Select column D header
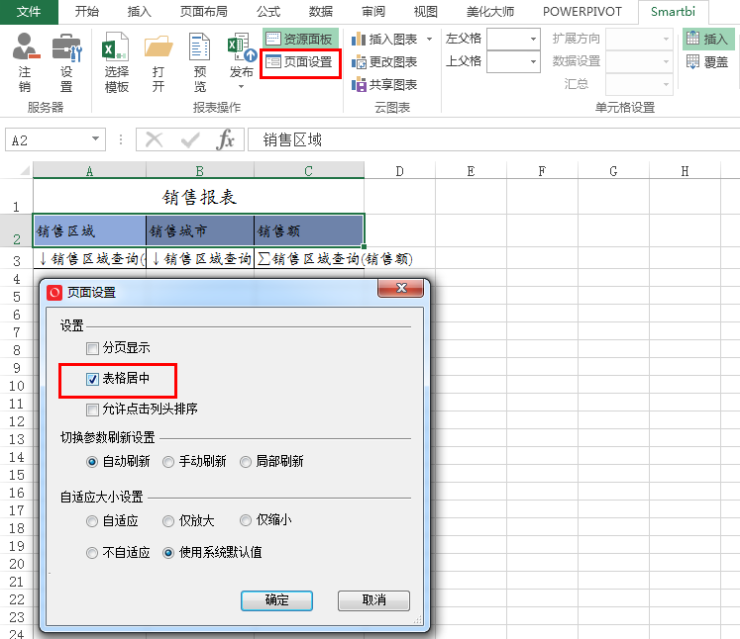Image resolution: width=740 pixels, height=639 pixels. tap(400, 171)
